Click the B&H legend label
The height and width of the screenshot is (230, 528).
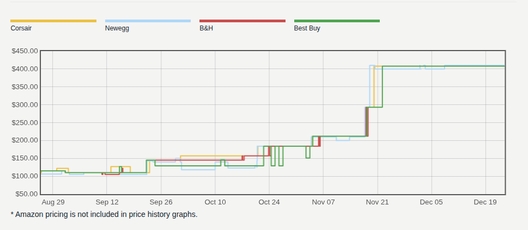click(x=206, y=28)
